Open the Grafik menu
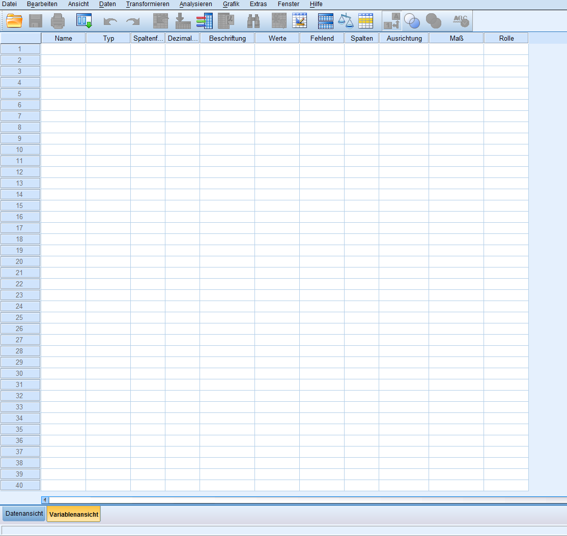Viewport: 567px width, 536px height. (x=231, y=4)
